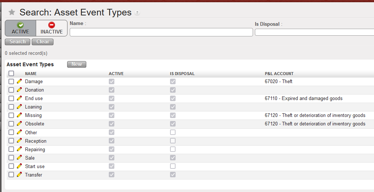
Task: Sort the list by NAME column header
Action: 31,74
